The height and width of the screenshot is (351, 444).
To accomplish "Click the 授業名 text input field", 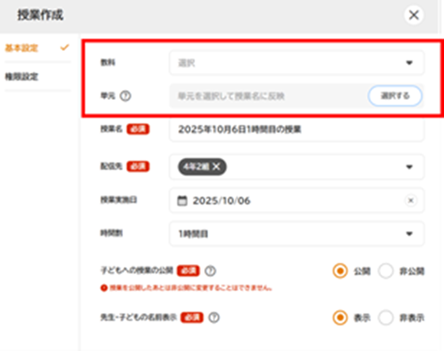I will coord(297,129).
